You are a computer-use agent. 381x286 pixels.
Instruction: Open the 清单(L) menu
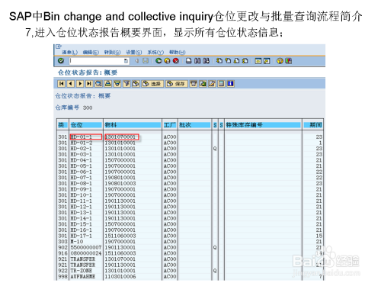pos(69,52)
